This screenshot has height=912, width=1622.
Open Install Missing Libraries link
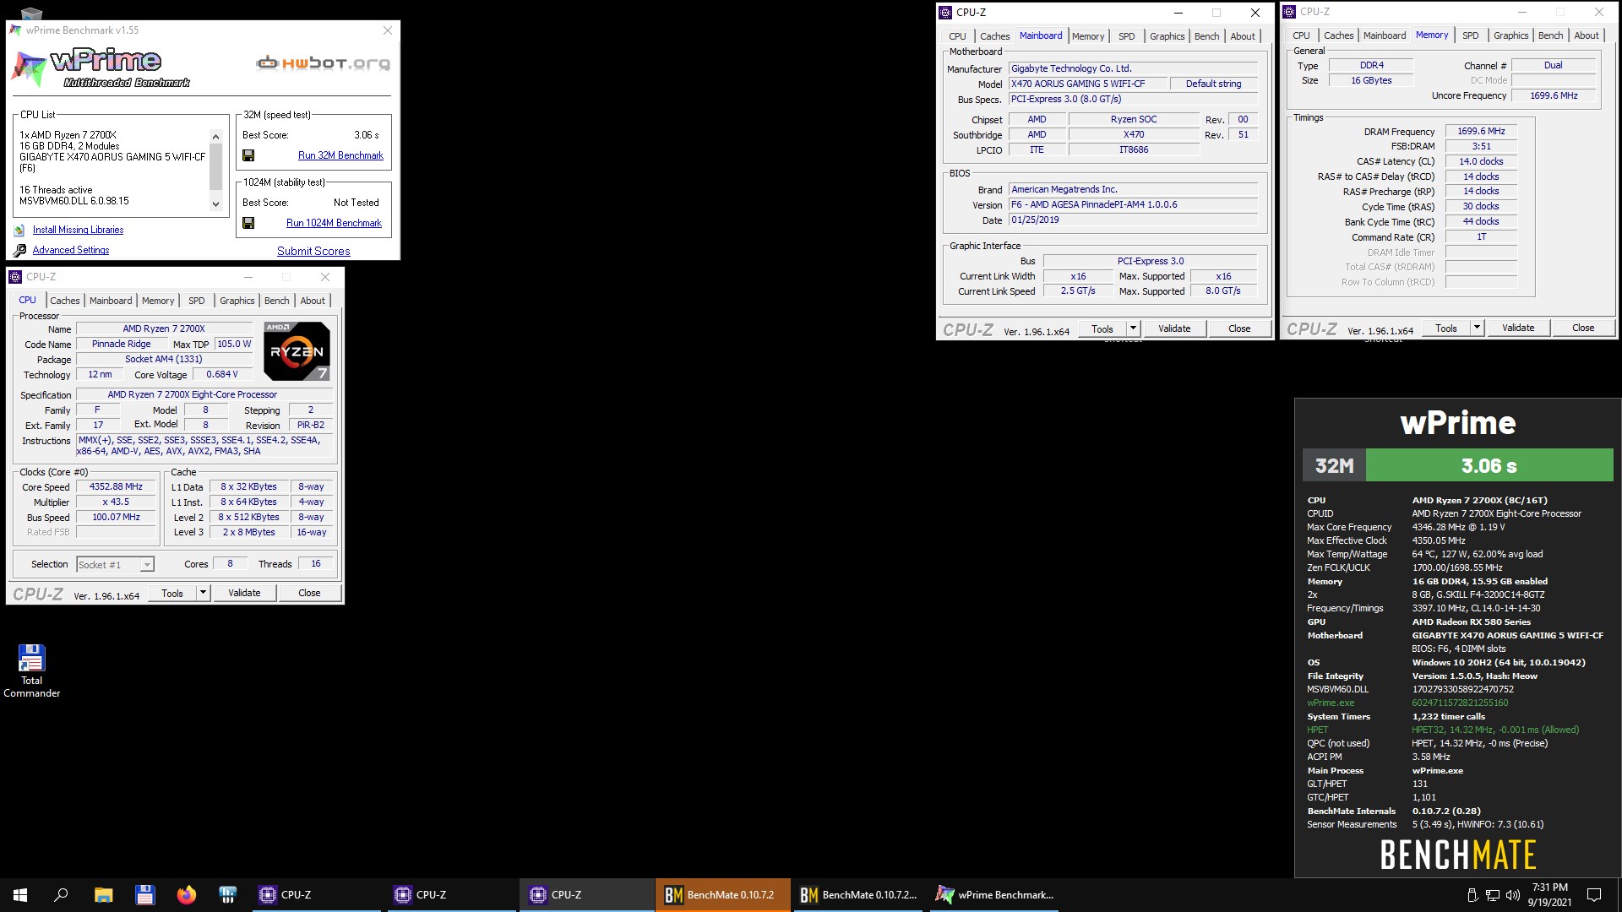(x=78, y=230)
